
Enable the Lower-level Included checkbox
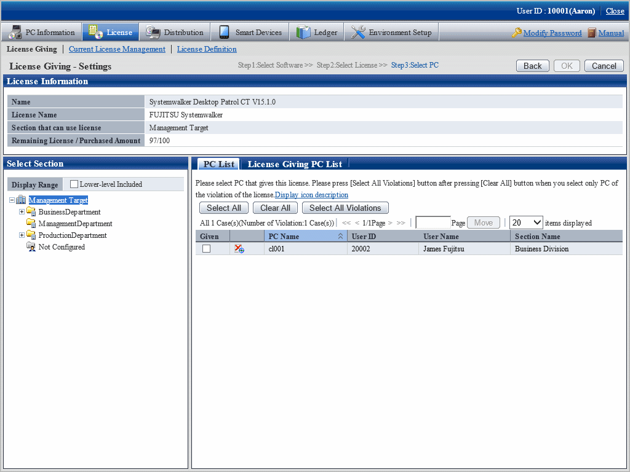pyautogui.click(x=74, y=184)
